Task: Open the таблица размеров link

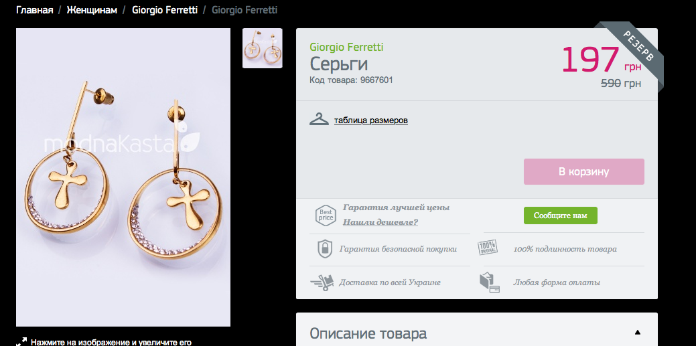Action: [370, 120]
